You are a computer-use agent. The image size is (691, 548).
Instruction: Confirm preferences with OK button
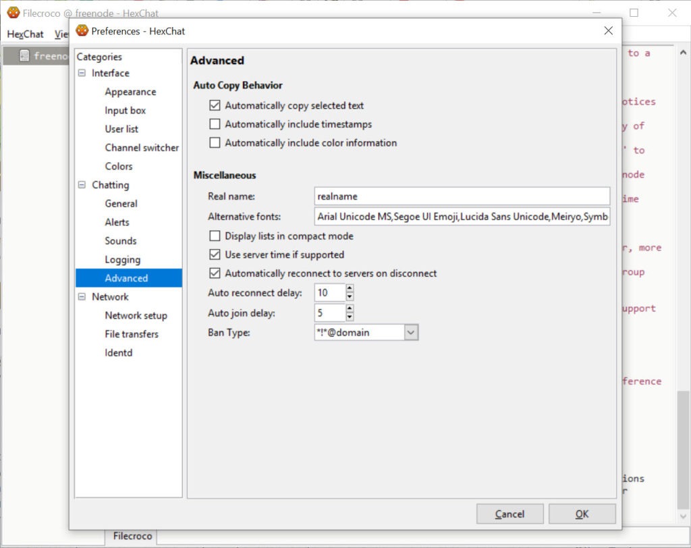click(582, 514)
